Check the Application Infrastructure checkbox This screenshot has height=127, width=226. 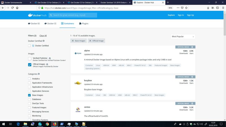click(29, 87)
